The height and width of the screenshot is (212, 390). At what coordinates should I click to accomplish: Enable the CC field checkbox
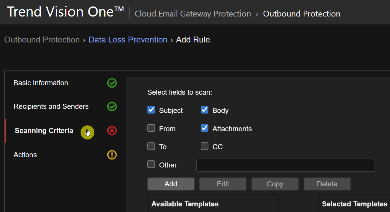tap(205, 146)
